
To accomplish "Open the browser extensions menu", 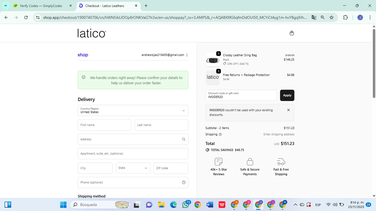I will pos(345,18).
